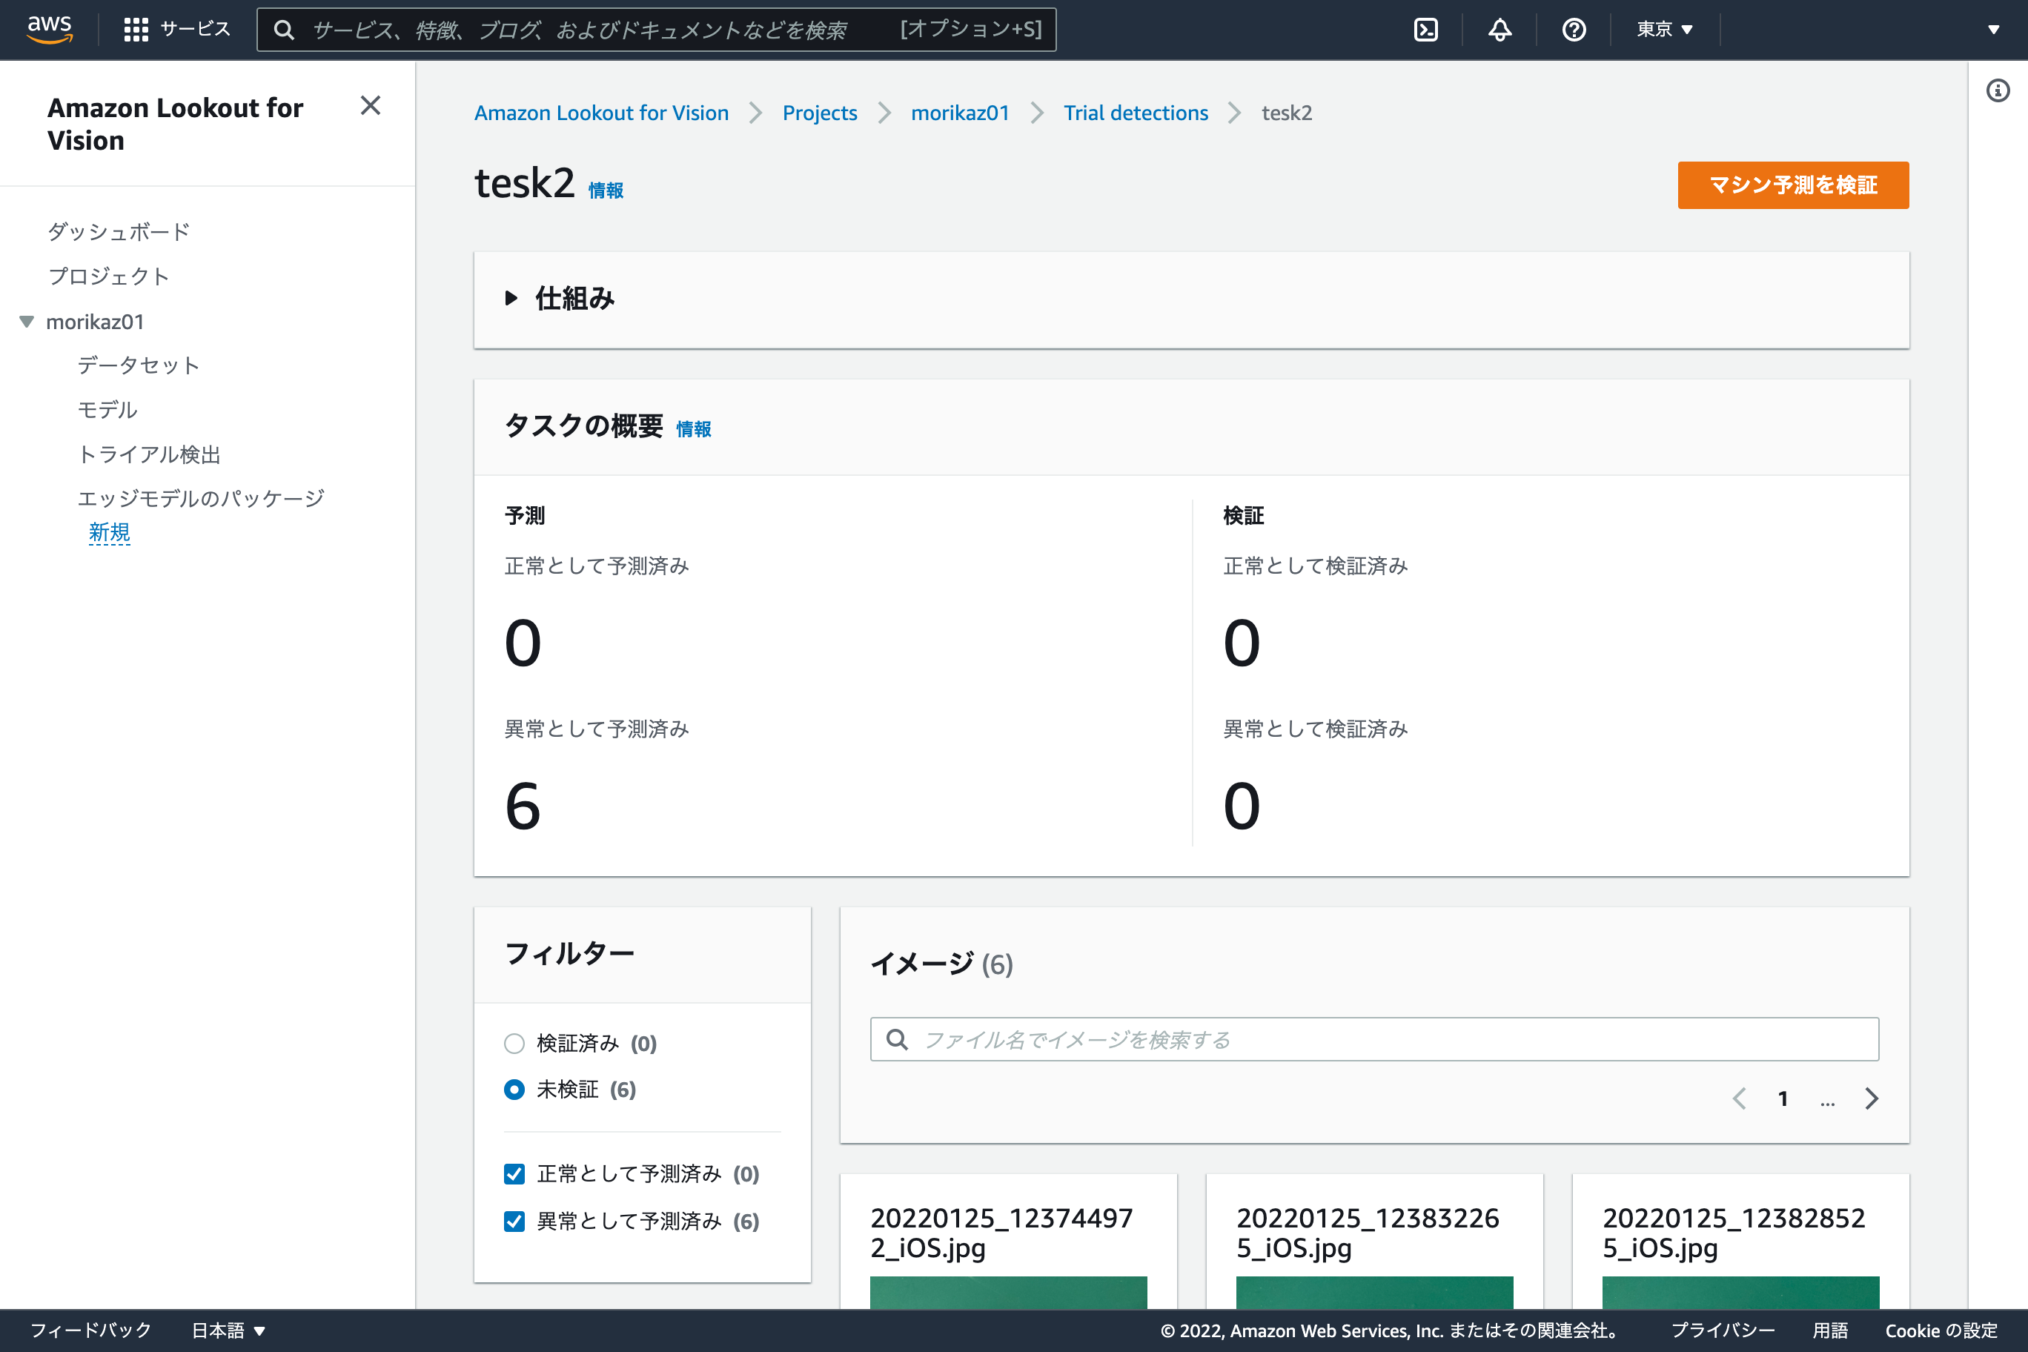Screen dimensions: 2028x1352
Task: Select the 検証済み (0) radio filter
Action: coord(514,1044)
